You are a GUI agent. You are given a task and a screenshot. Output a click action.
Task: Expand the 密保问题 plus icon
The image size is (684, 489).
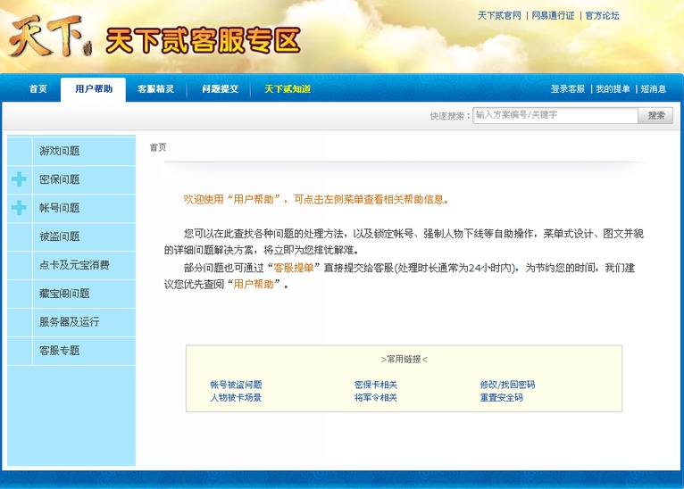coord(19,179)
